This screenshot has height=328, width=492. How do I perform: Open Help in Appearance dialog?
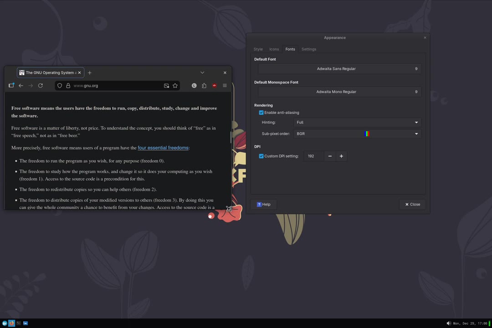264,205
